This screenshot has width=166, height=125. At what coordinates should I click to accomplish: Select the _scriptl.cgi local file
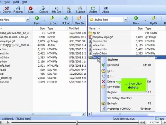(6, 78)
